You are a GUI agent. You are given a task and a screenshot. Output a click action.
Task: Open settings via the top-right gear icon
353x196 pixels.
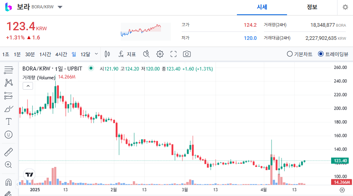click(345, 7)
